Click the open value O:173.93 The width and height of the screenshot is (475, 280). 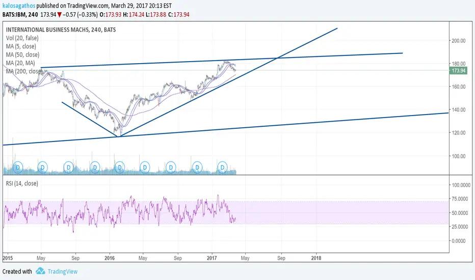[x=110, y=15]
